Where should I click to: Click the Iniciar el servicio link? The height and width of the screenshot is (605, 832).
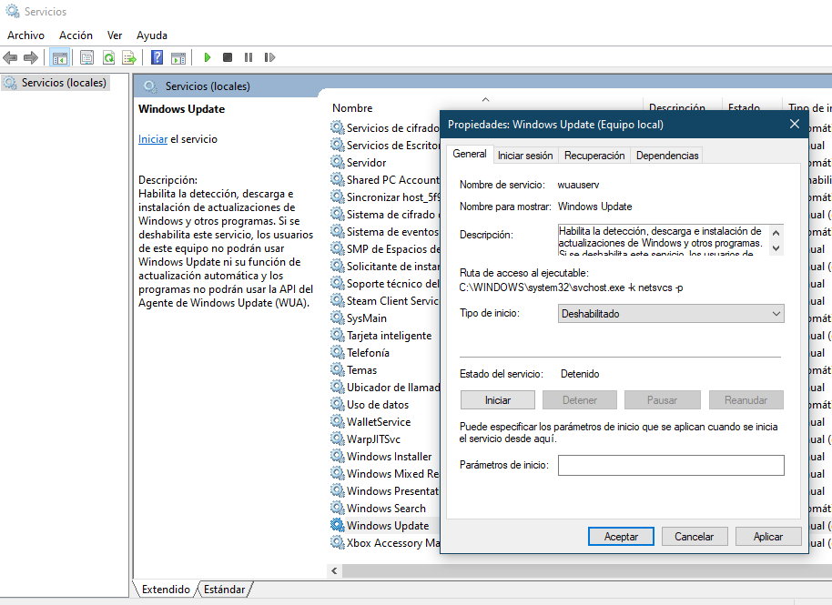click(152, 139)
